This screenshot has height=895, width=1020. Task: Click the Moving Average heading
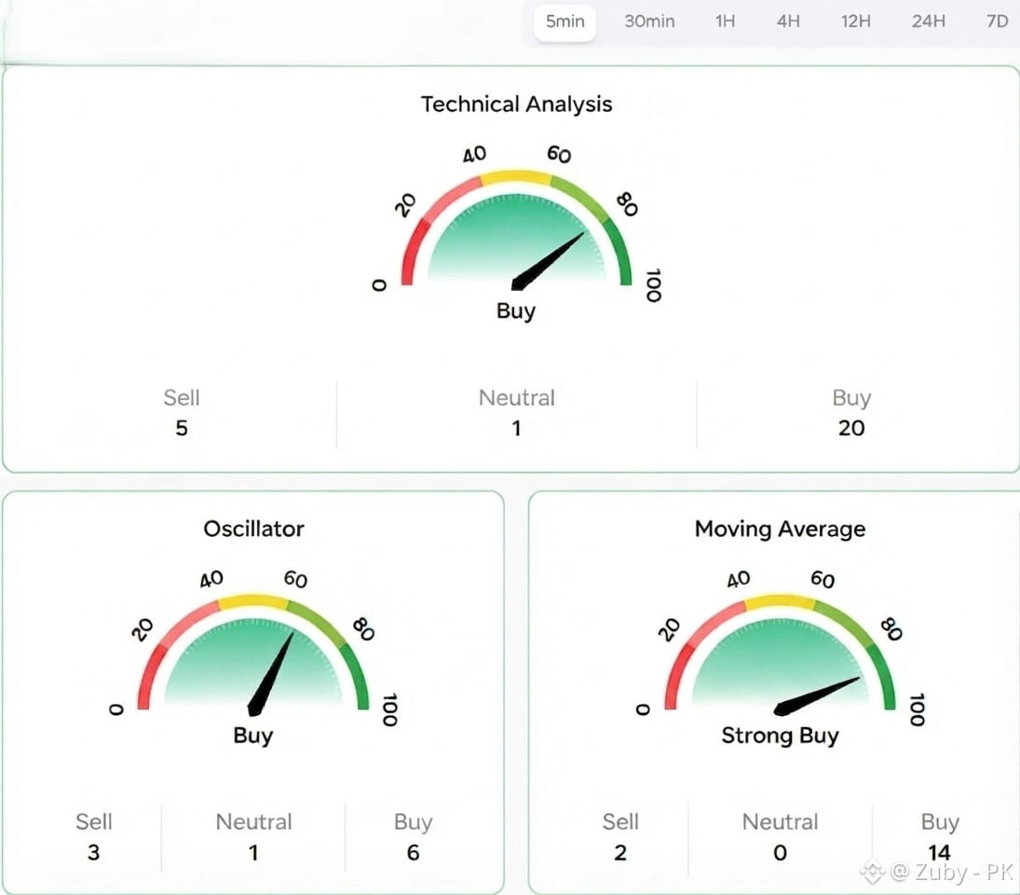point(780,529)
